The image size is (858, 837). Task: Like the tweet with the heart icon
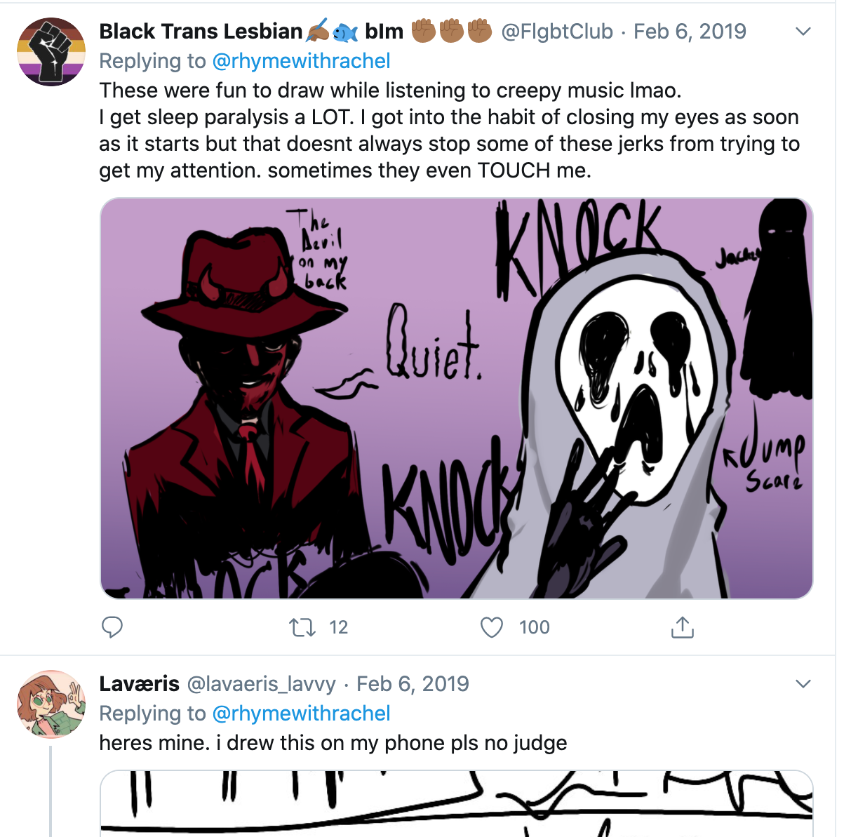[x=492, y=627]
